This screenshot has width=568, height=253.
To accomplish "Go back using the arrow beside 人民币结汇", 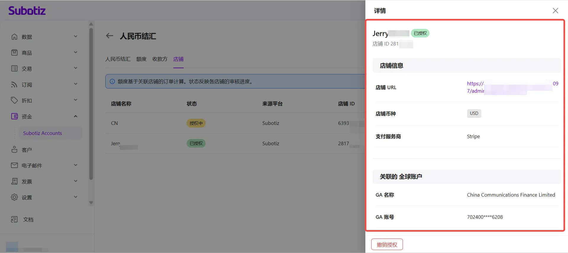I will coord(109,36).
